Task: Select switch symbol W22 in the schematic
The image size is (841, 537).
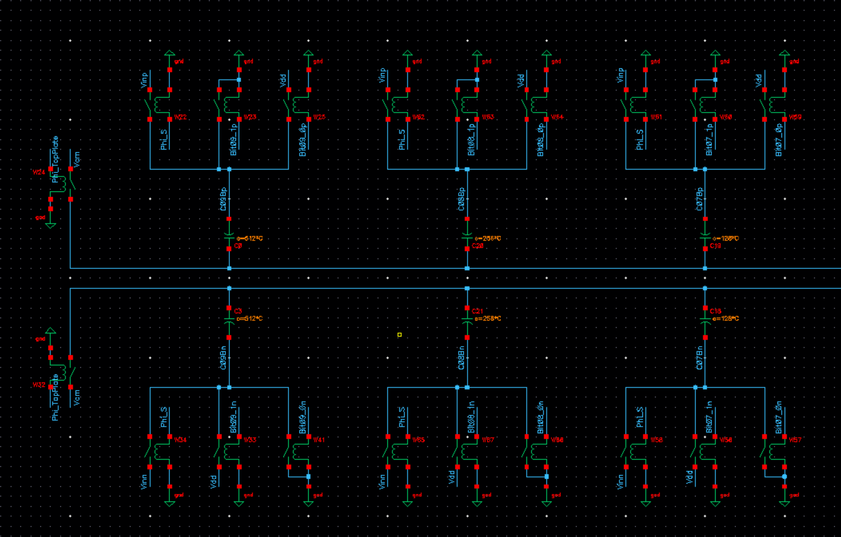Action: [x=160, y=104]
